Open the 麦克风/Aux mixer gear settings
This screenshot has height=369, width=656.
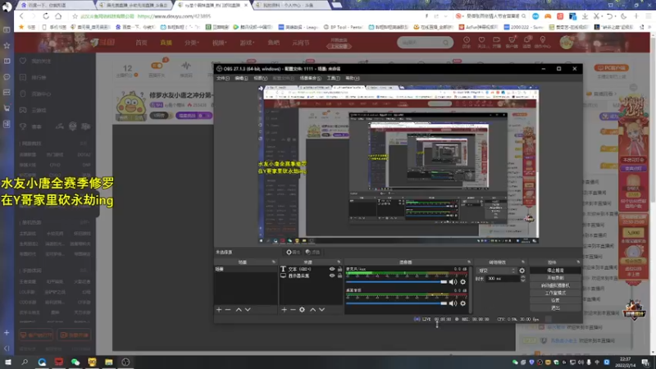pyautogui.click(x=462, y=282)
